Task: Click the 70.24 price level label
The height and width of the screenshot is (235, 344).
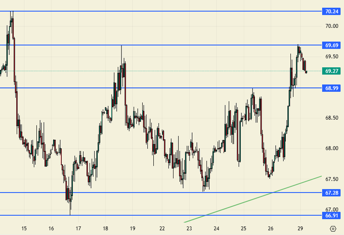Action: click(x=332, y=11)
